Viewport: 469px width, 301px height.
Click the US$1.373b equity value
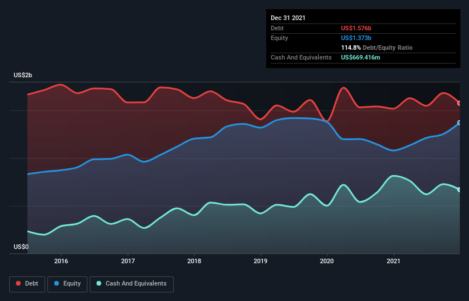(x=356, y=38)
